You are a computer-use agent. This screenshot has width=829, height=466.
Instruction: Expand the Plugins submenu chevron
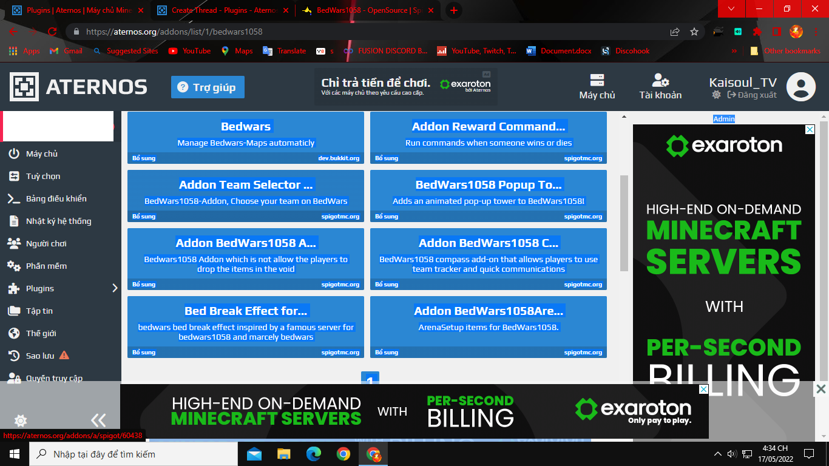115,288
